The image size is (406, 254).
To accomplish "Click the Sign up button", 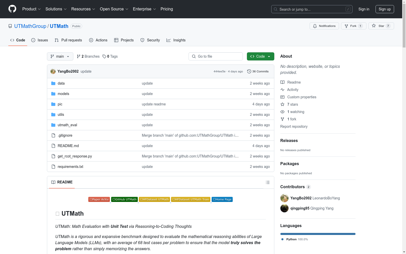I will click(385, 9).
